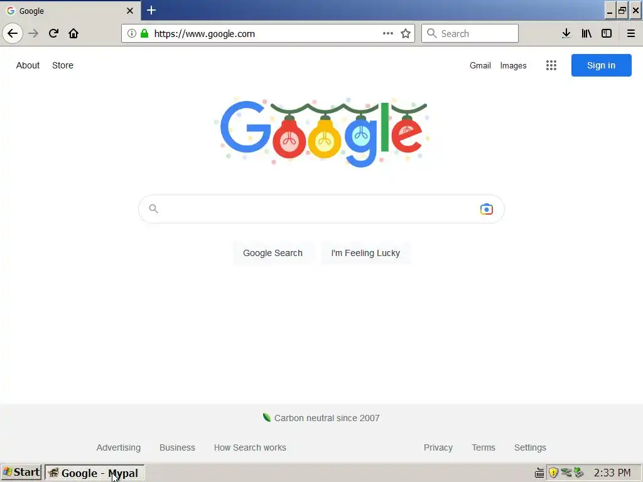Screen dimensions: 643x482
Task: Click the holiday lights Google doodle
Action: coord(322,132)
